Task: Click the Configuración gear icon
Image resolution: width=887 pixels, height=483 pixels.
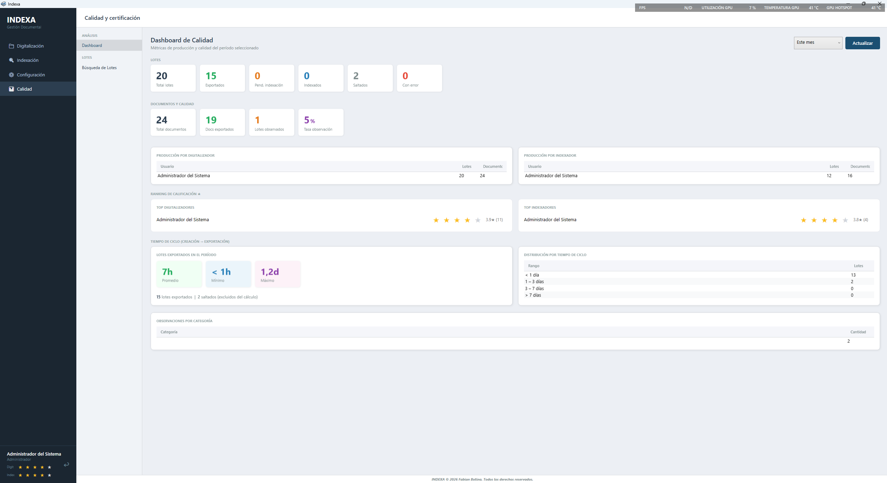Action: click(11, 75)
